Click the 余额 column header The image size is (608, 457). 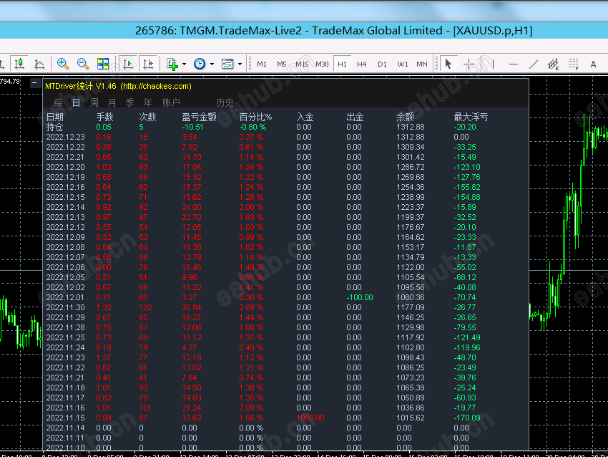[405, 117]
